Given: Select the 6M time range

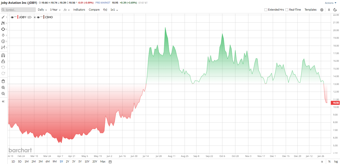Looking at the screenshot, I should (x=47, y=161).
